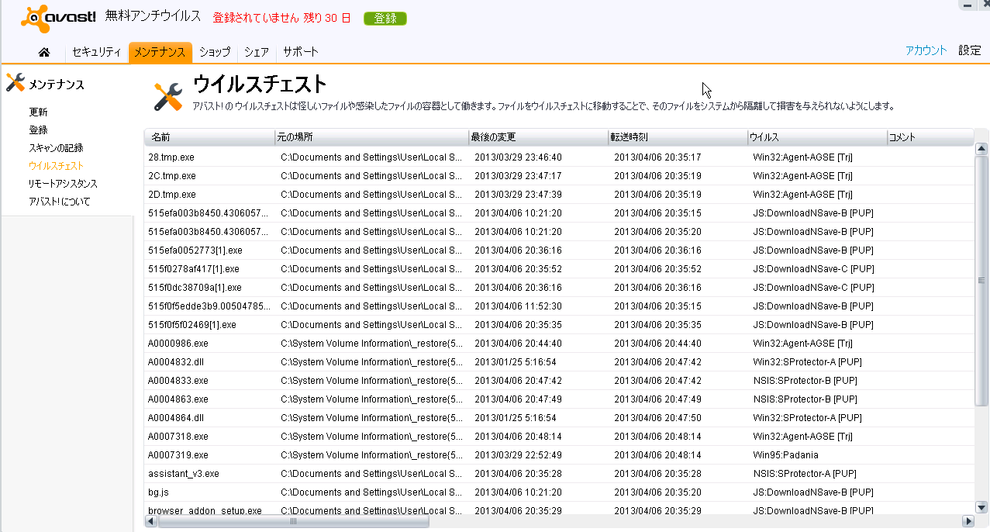Screen dimensions: 990x532
Task: Click the Win95:Padania virus name
Action: click(785, 455)
